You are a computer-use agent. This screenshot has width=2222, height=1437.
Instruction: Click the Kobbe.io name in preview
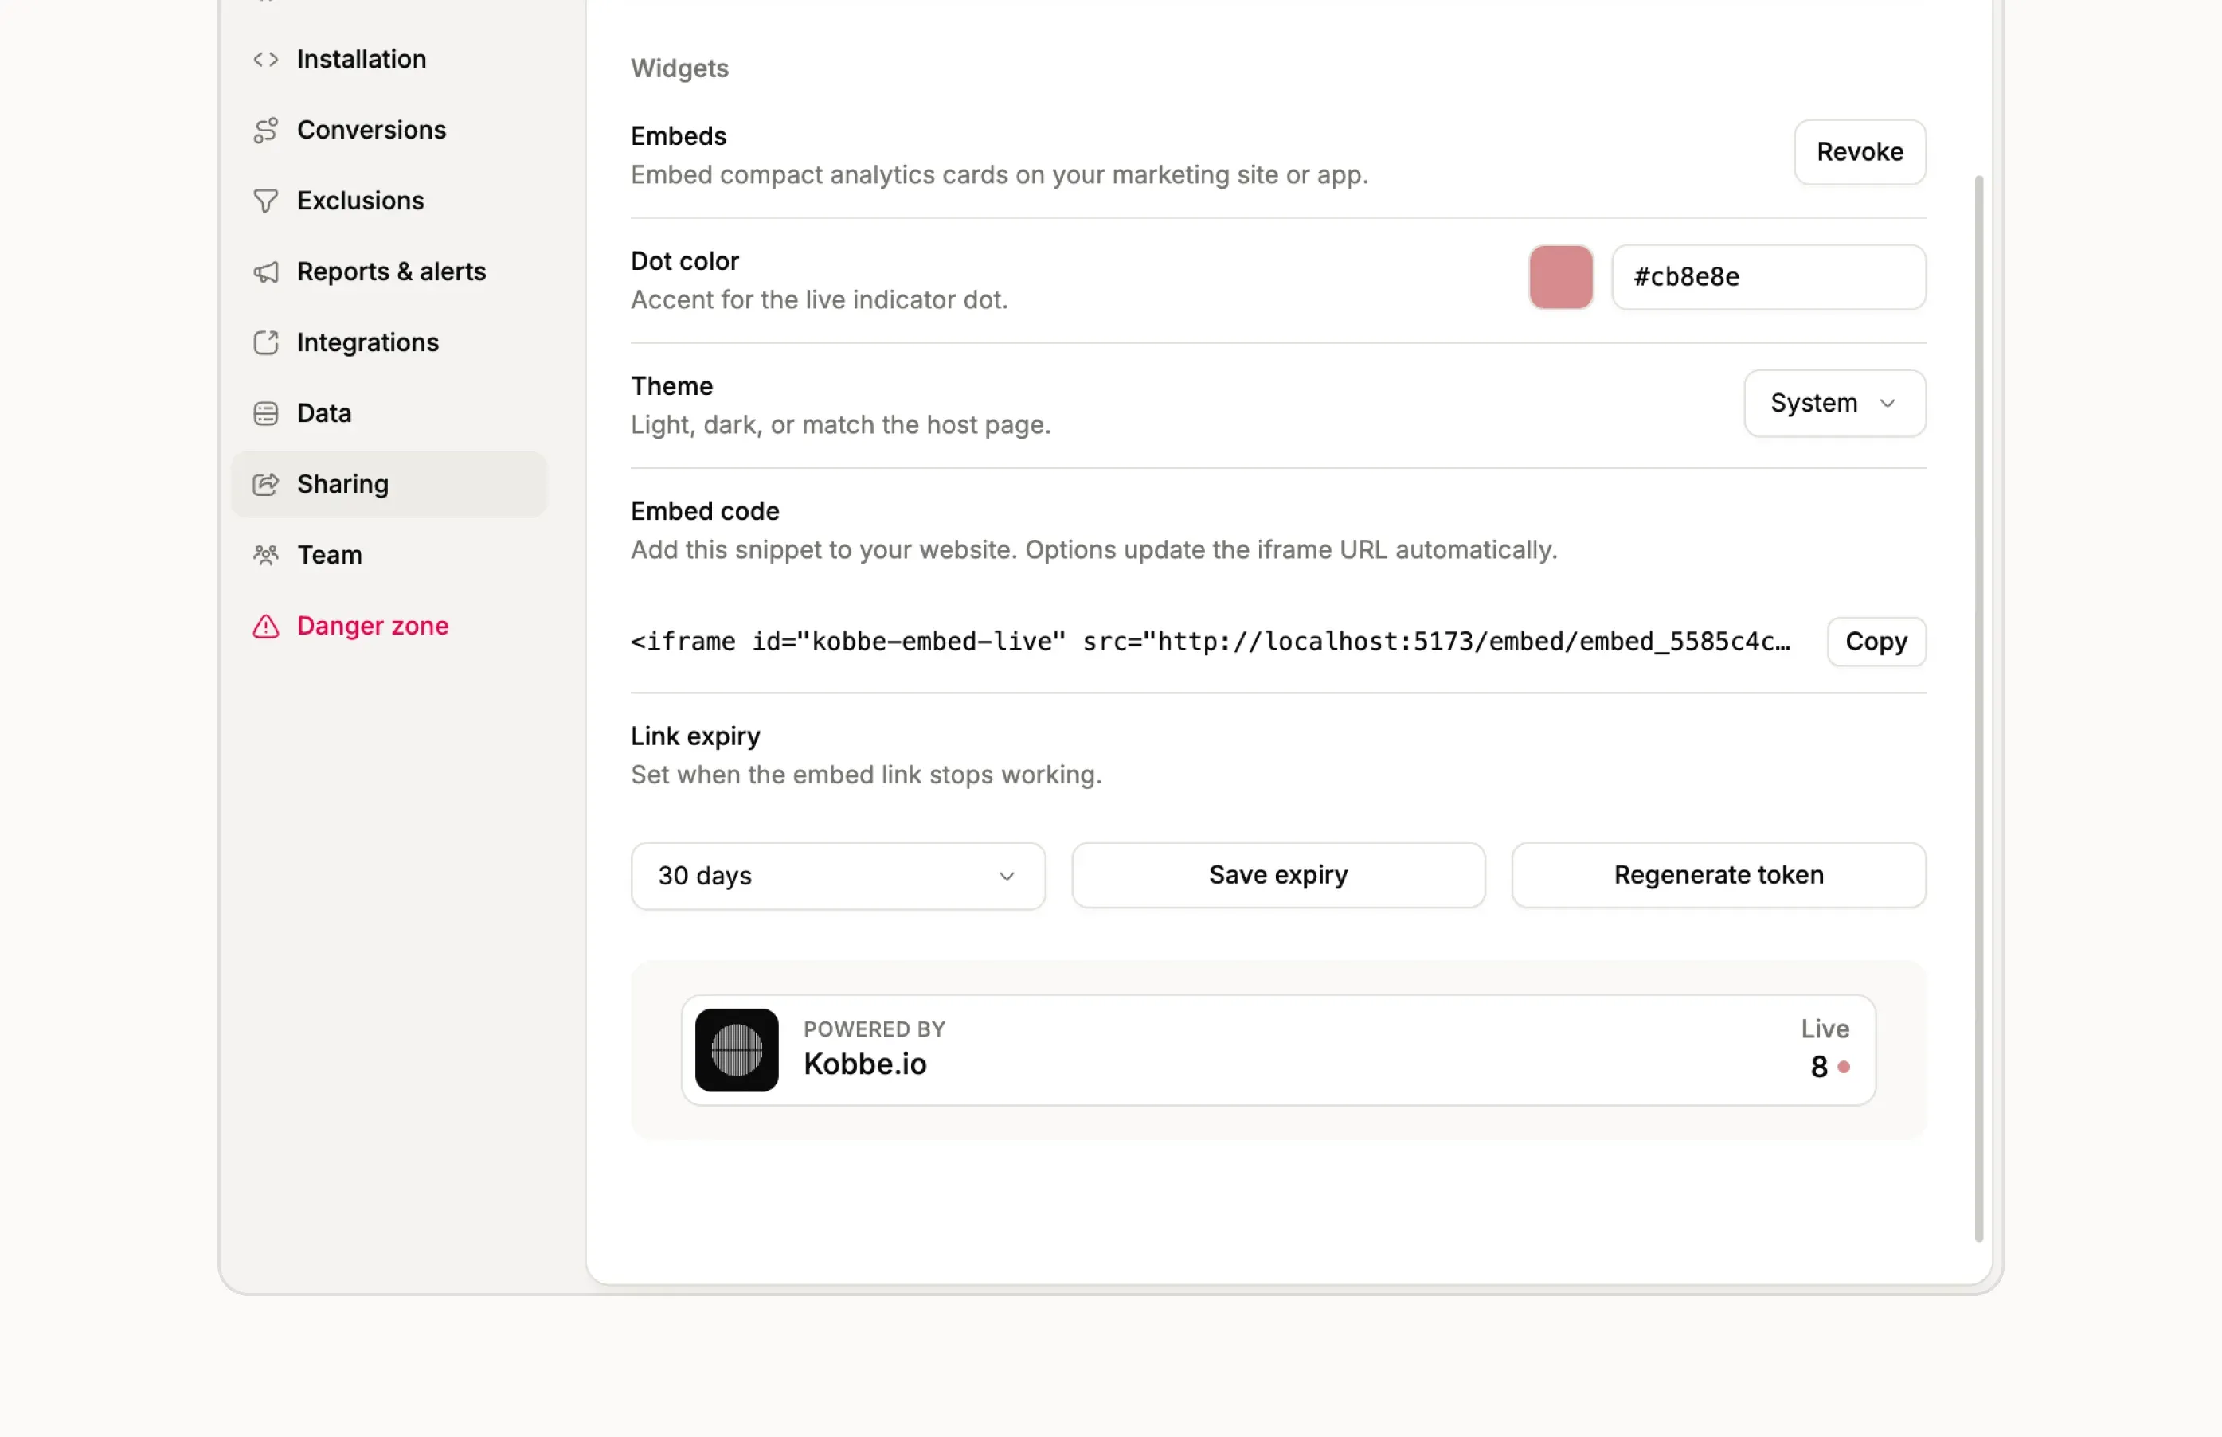click(865, 1064)
